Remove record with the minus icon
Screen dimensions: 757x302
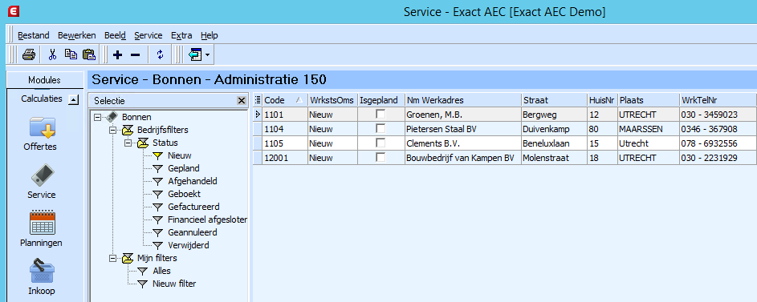coord(135,55)
